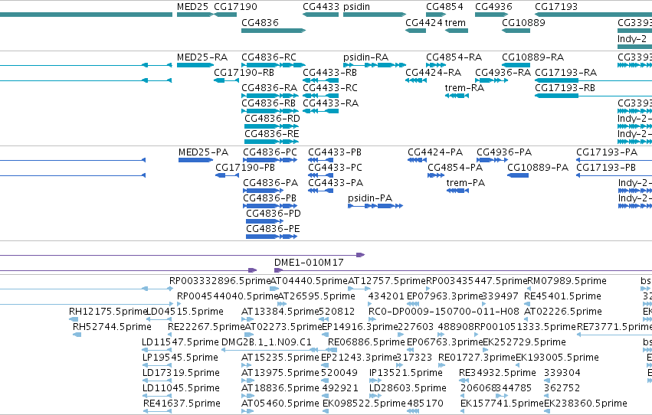Click the CG4836 gene label
Viewport: 652px width, 415px height.
[260, 22]
